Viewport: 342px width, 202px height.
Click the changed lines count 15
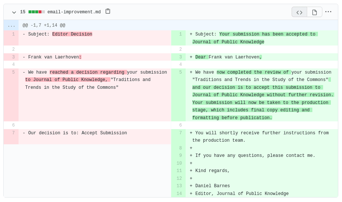point(23,12)
